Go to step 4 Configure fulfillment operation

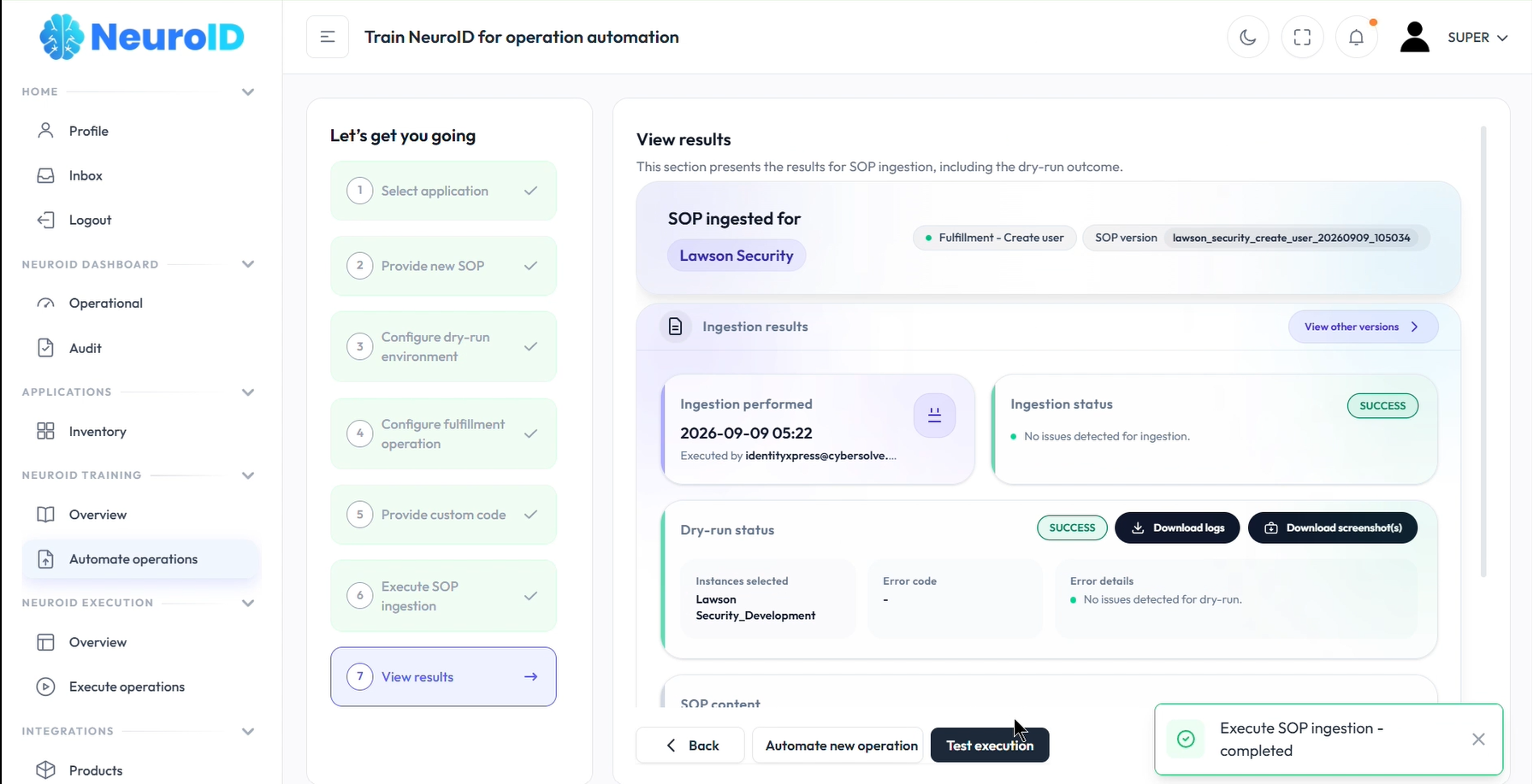443,433
